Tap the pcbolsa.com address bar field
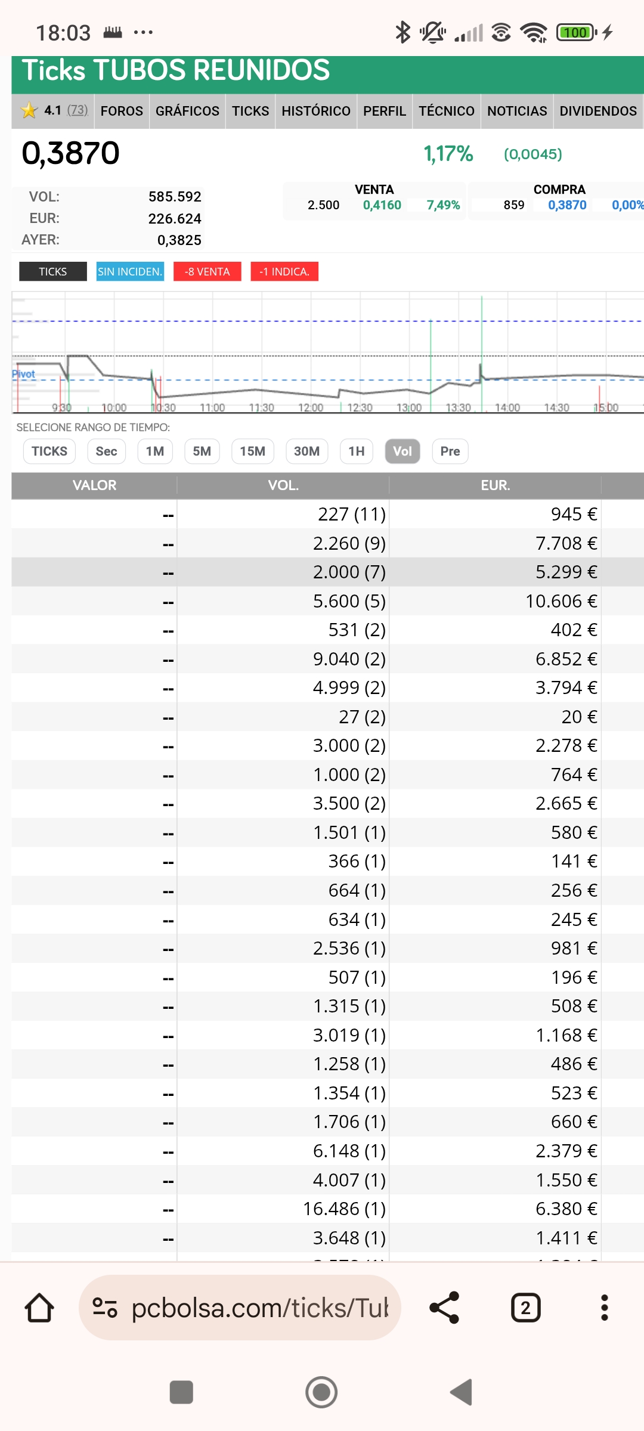 (259, 1308)
